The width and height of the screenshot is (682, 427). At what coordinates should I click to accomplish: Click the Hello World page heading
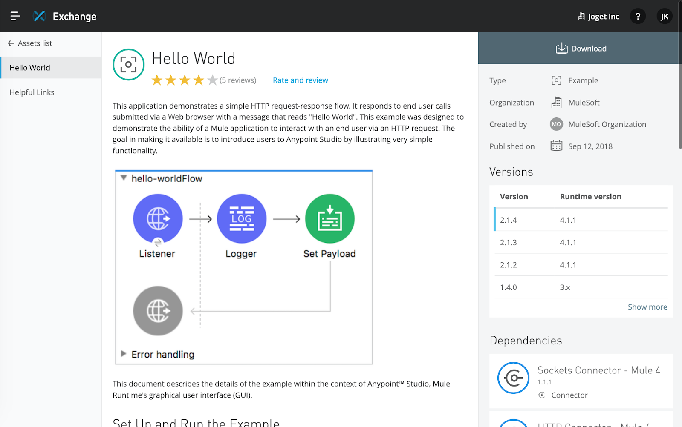[194, 58]
